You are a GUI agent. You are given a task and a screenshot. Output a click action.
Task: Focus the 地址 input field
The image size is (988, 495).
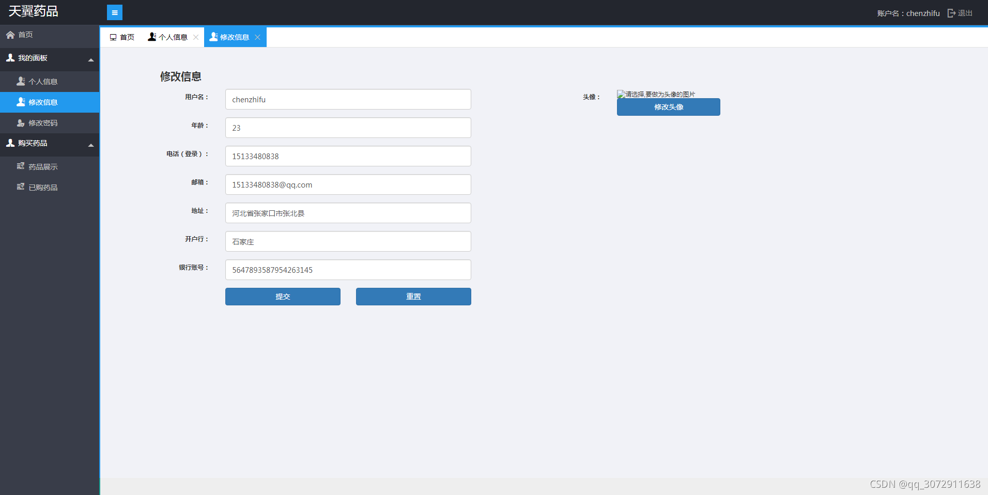pyautogui.click(x=348, y=213)
